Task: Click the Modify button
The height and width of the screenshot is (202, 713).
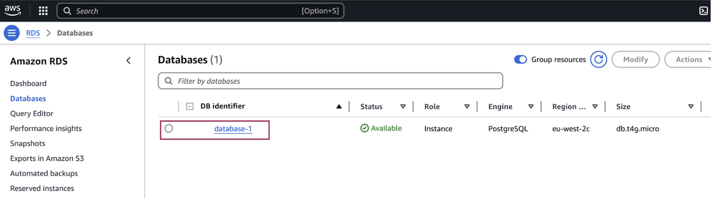Action: [635, 59]
